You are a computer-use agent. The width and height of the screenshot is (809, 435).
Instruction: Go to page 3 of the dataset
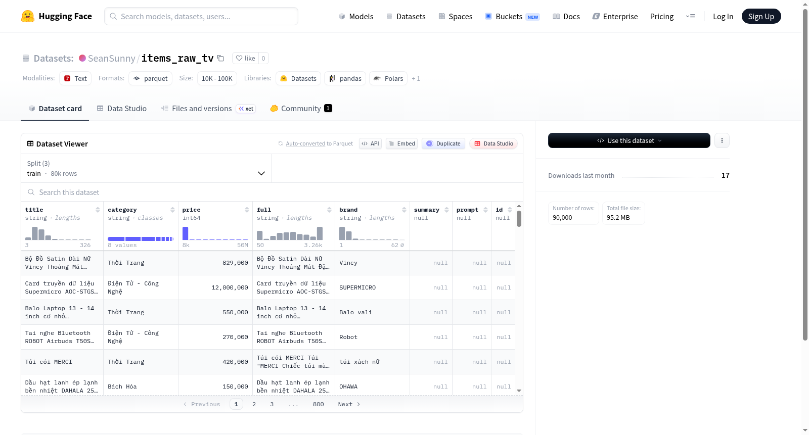pos(272,404)
